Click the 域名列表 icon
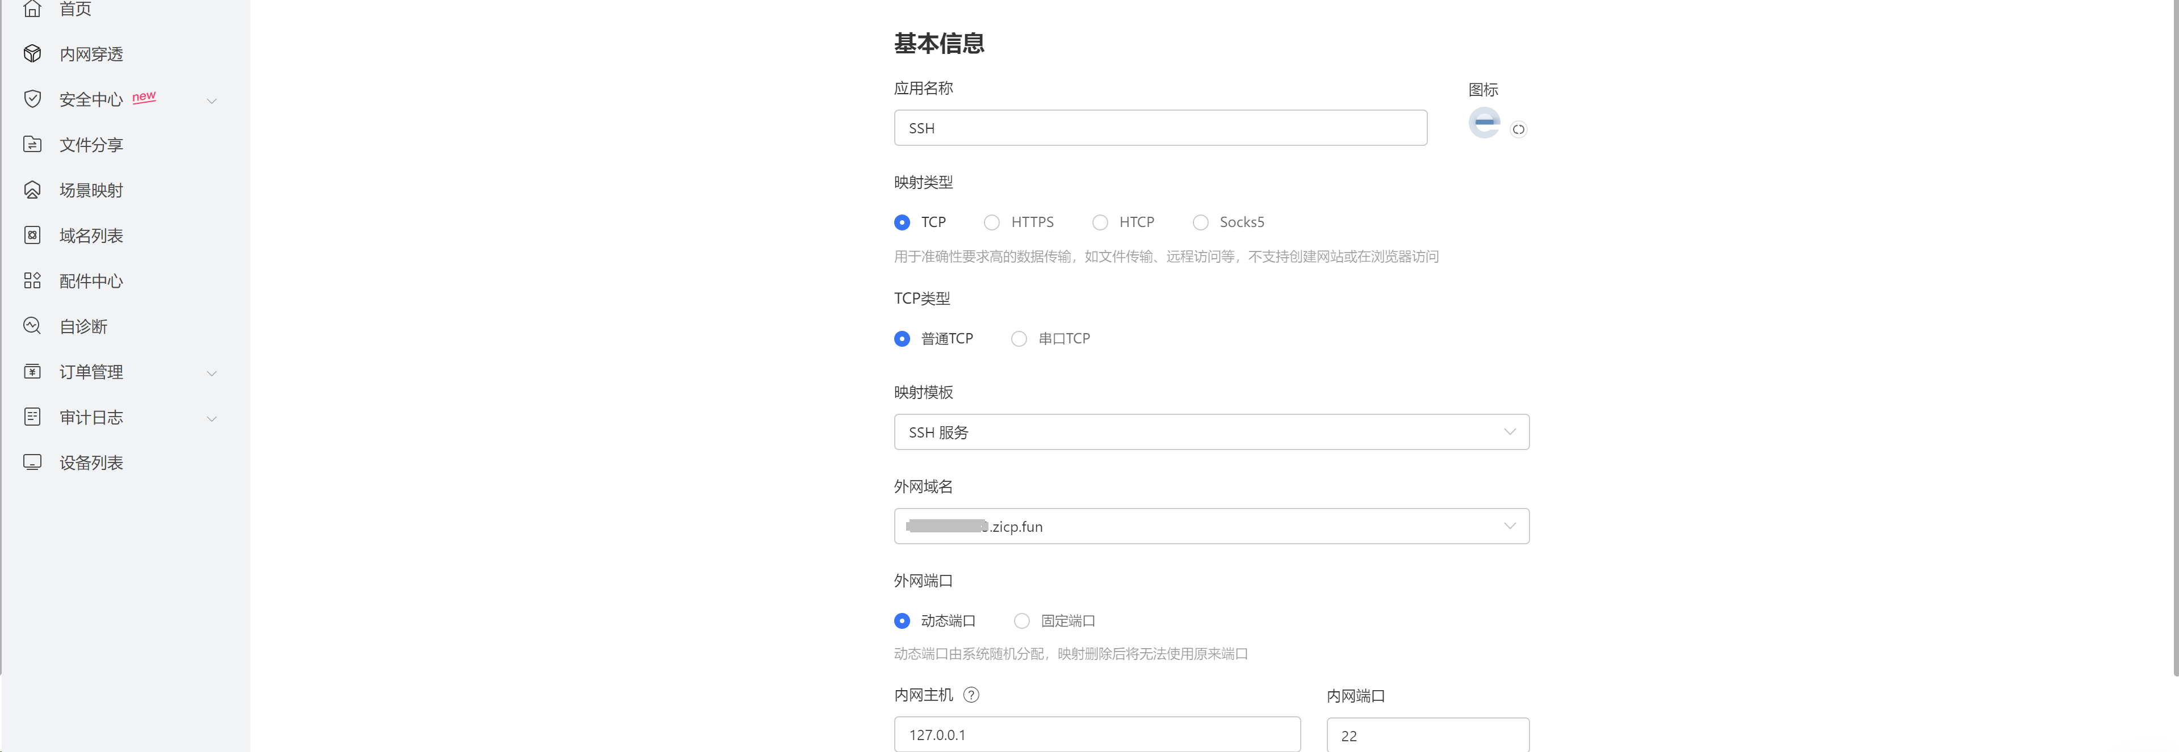 [x=32, y=235]
